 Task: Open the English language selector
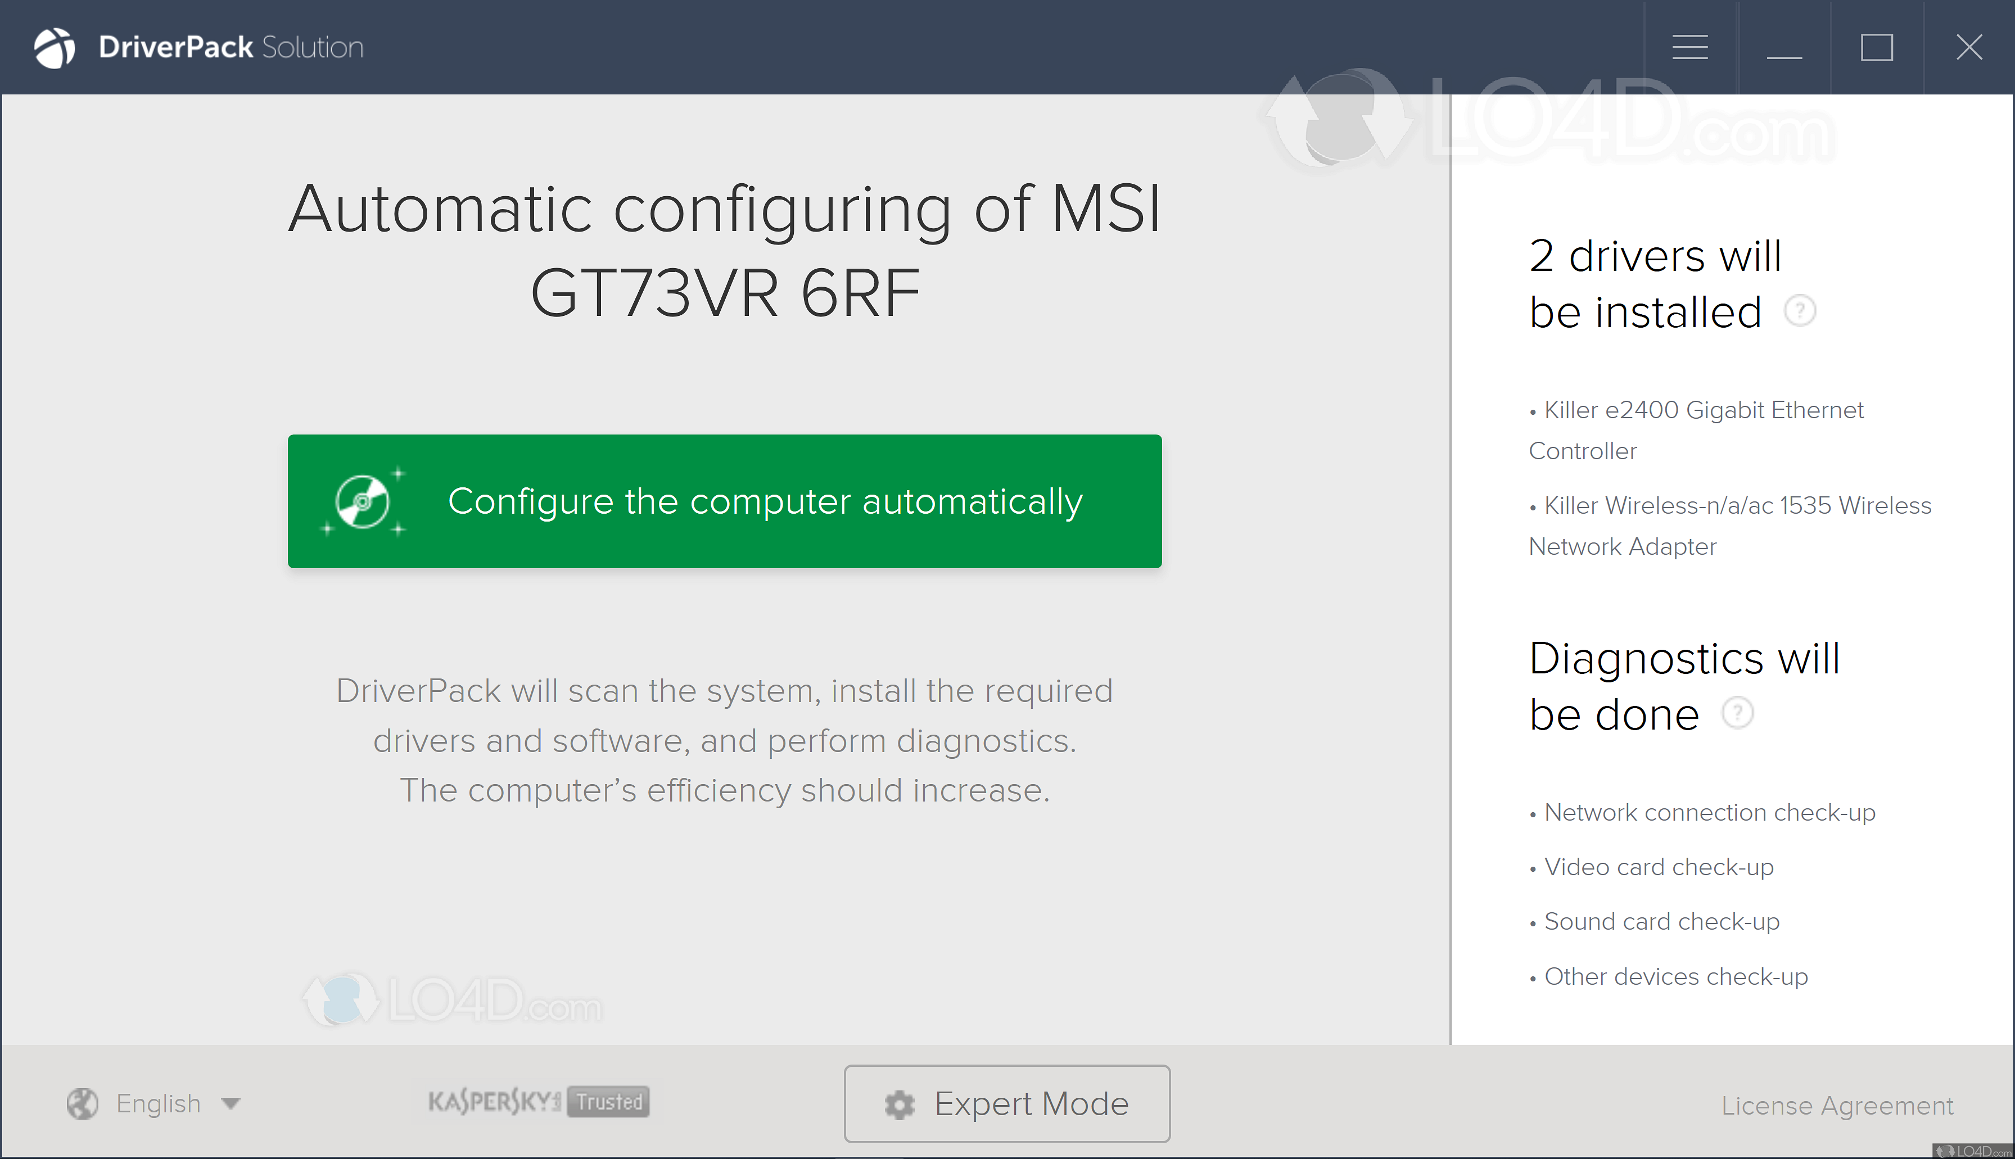pos(157,1103)
